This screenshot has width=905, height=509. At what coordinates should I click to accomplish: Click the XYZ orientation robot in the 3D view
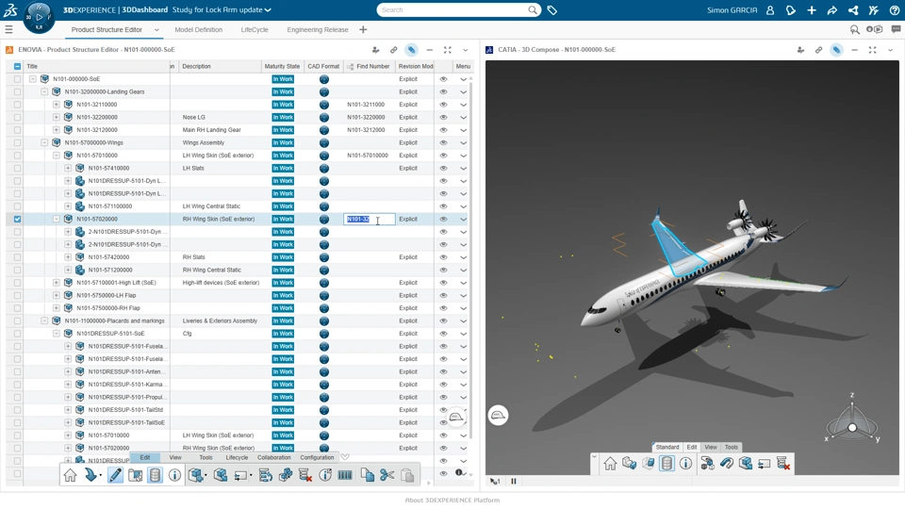click(x=852, y=419)
